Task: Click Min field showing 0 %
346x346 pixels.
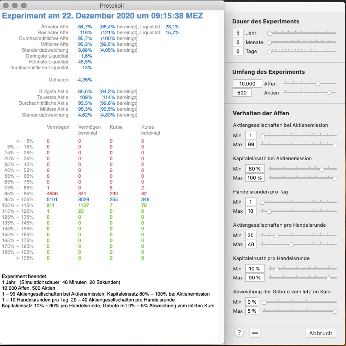Action: point(252,302)
